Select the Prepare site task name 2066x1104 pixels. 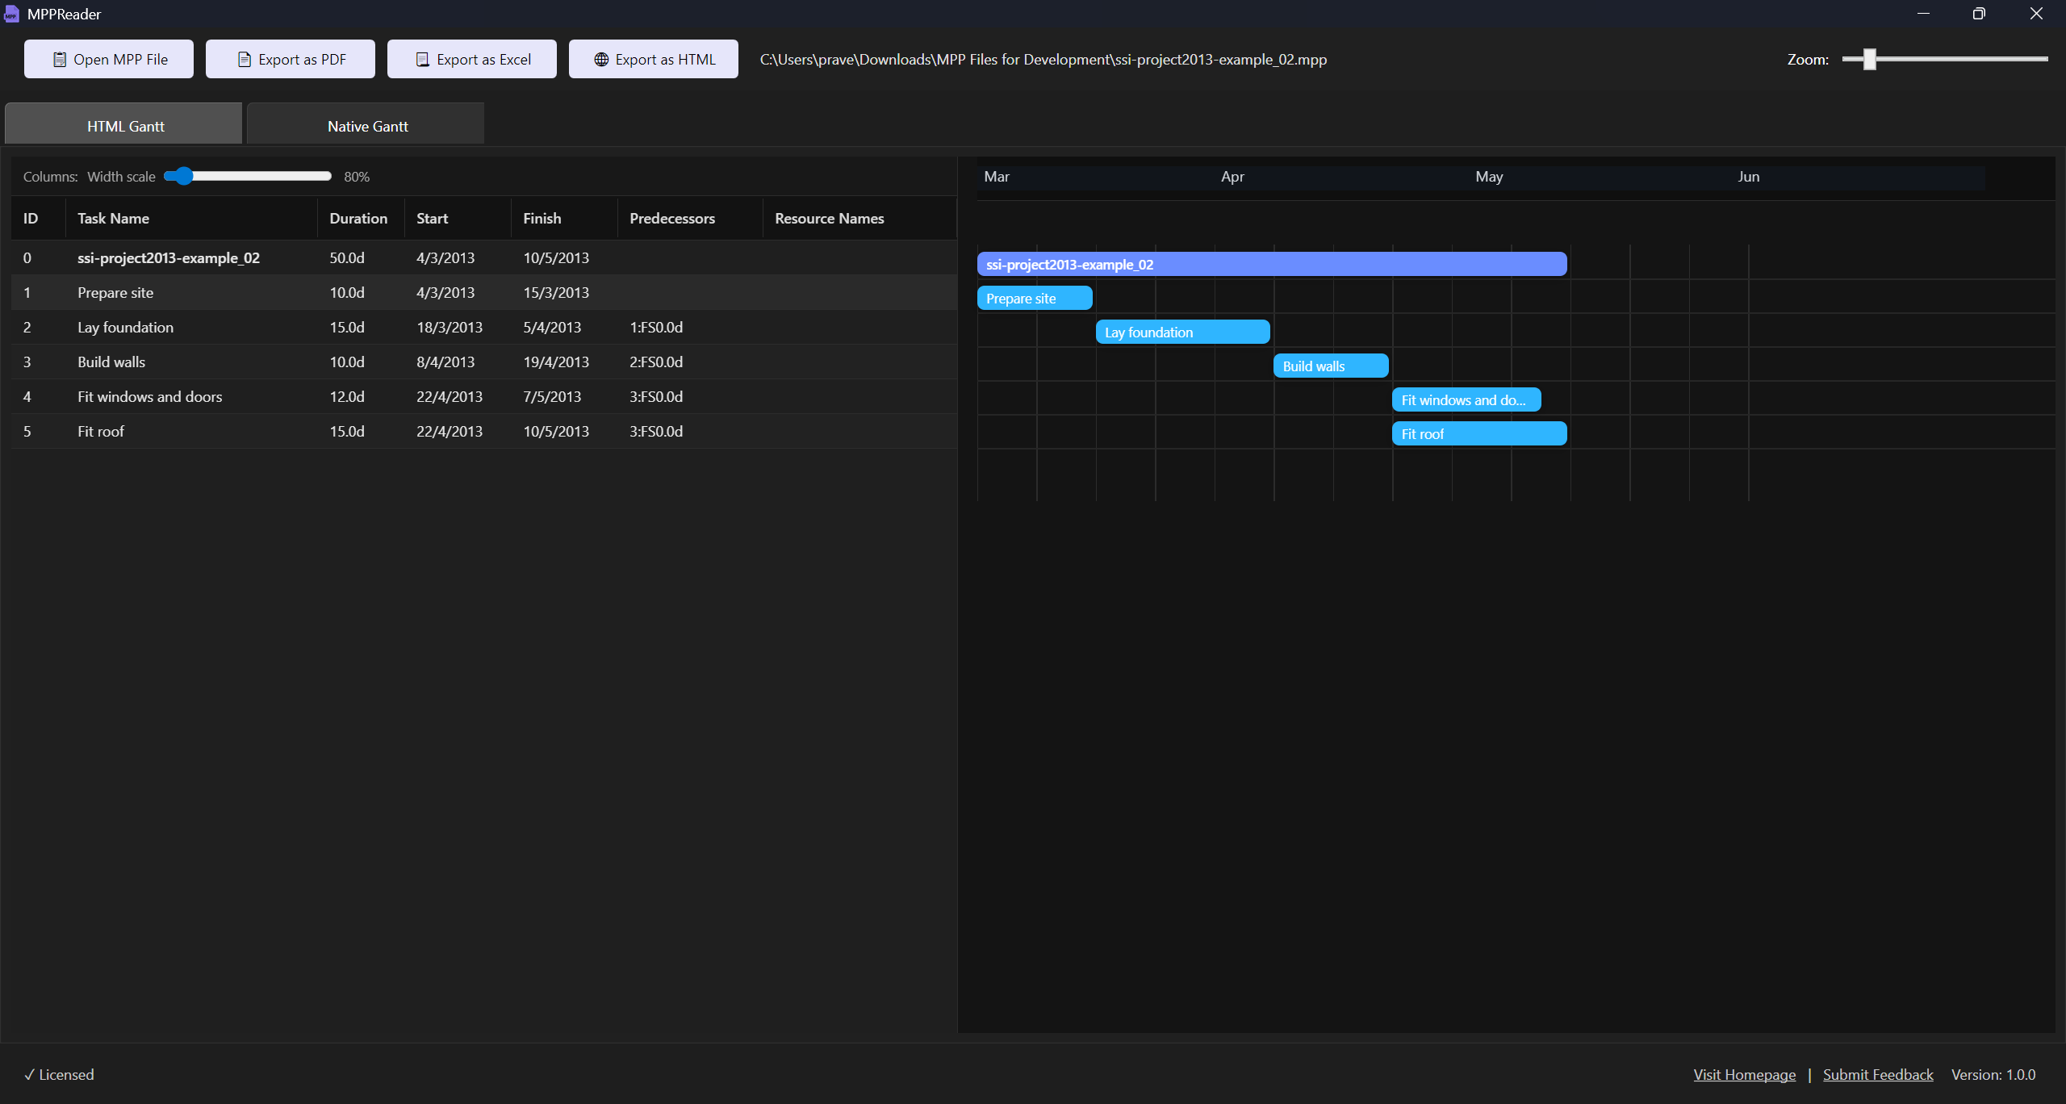pyautogui.click(x=115, y=293)
